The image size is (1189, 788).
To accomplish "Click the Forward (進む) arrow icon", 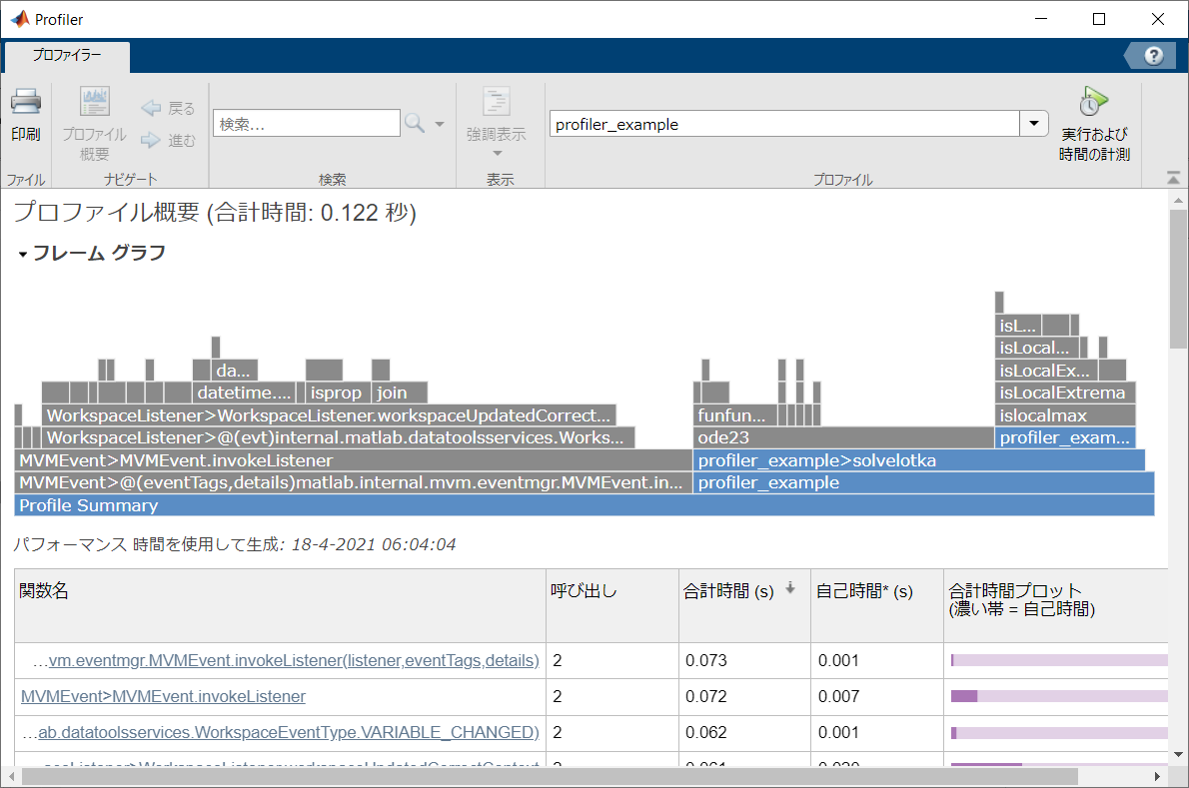I will pyautogui.click(x=151, y=141).
